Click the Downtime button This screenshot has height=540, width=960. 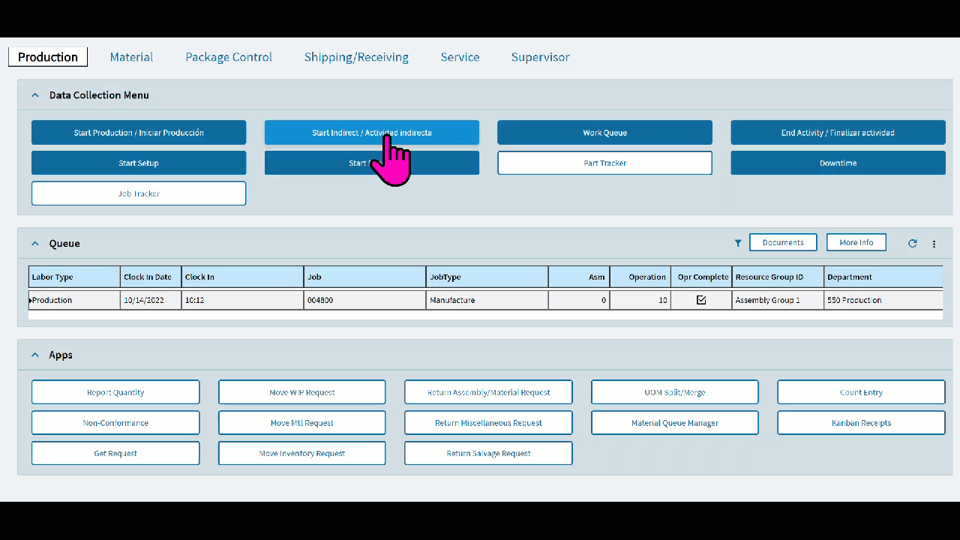click(838, 163)
